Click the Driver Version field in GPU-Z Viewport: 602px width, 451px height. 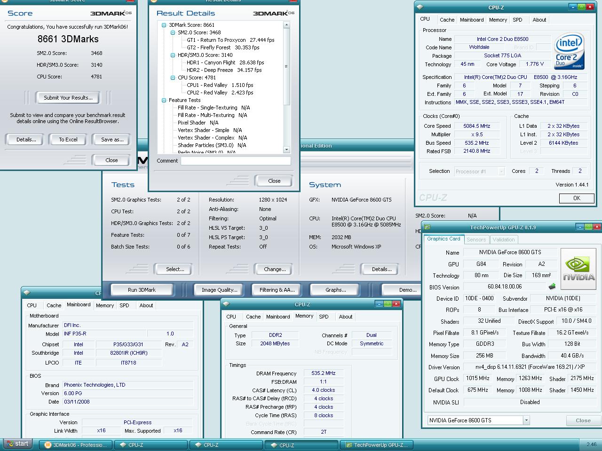[x=531, y=367]
